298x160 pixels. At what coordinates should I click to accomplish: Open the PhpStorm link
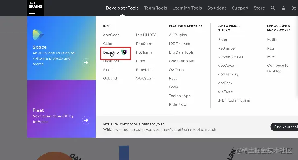pyautogui.click(x=145, y=44)
